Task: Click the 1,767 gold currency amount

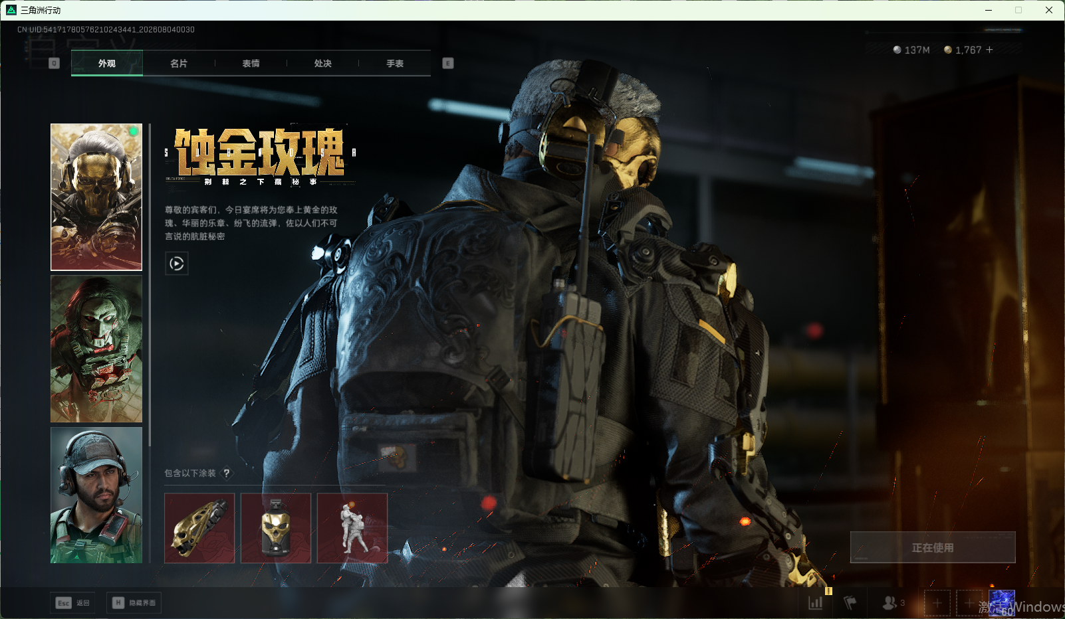Action: (968, 50)
